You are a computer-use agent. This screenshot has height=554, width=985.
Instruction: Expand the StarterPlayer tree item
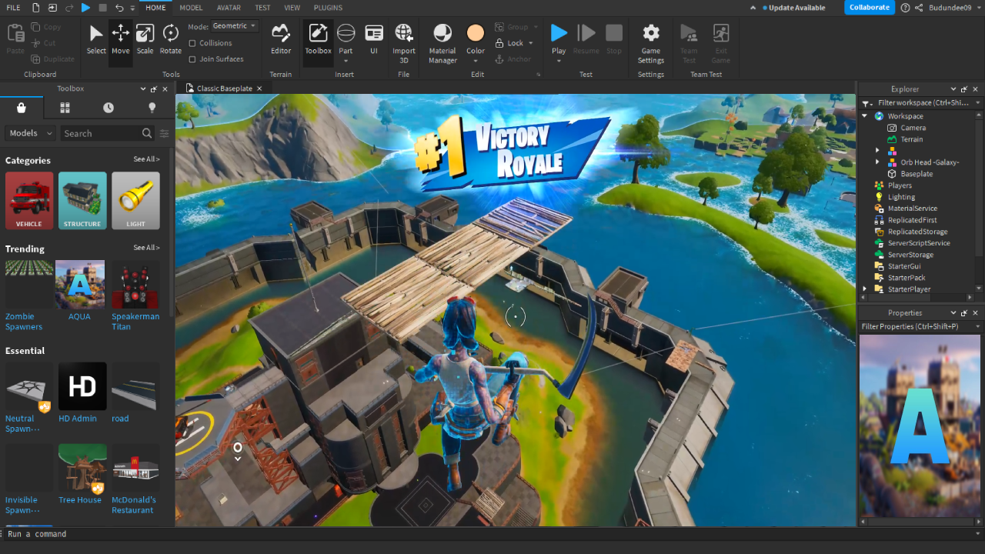click(865, 289)
